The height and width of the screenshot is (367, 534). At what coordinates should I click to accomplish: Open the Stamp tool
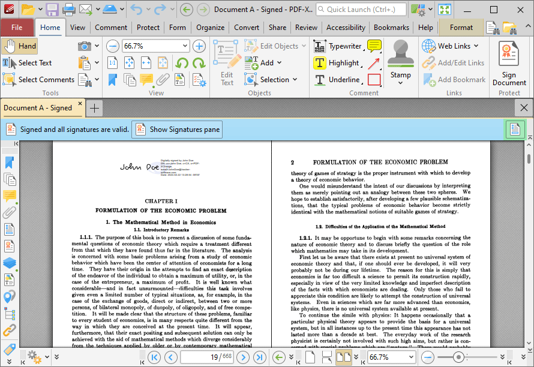(x=401, y=58)
